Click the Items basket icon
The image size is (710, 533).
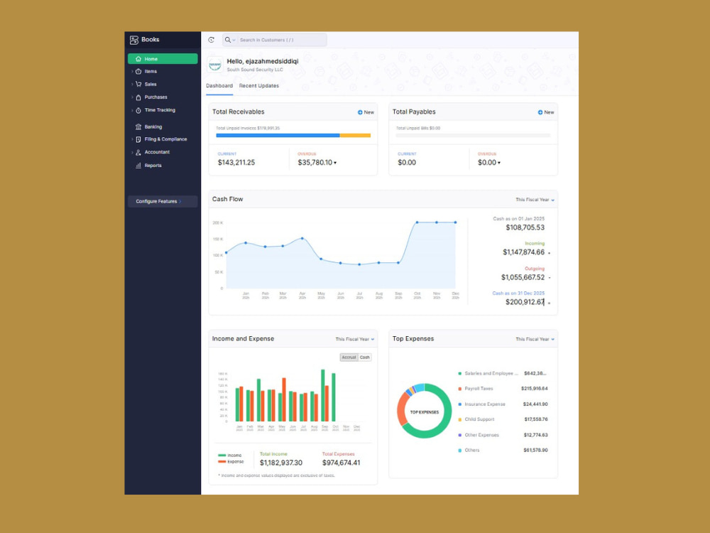click(138, 72)
